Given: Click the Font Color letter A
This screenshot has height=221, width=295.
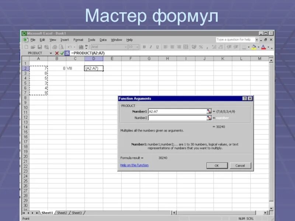Looking at the screenshot, I should (264, 47).
